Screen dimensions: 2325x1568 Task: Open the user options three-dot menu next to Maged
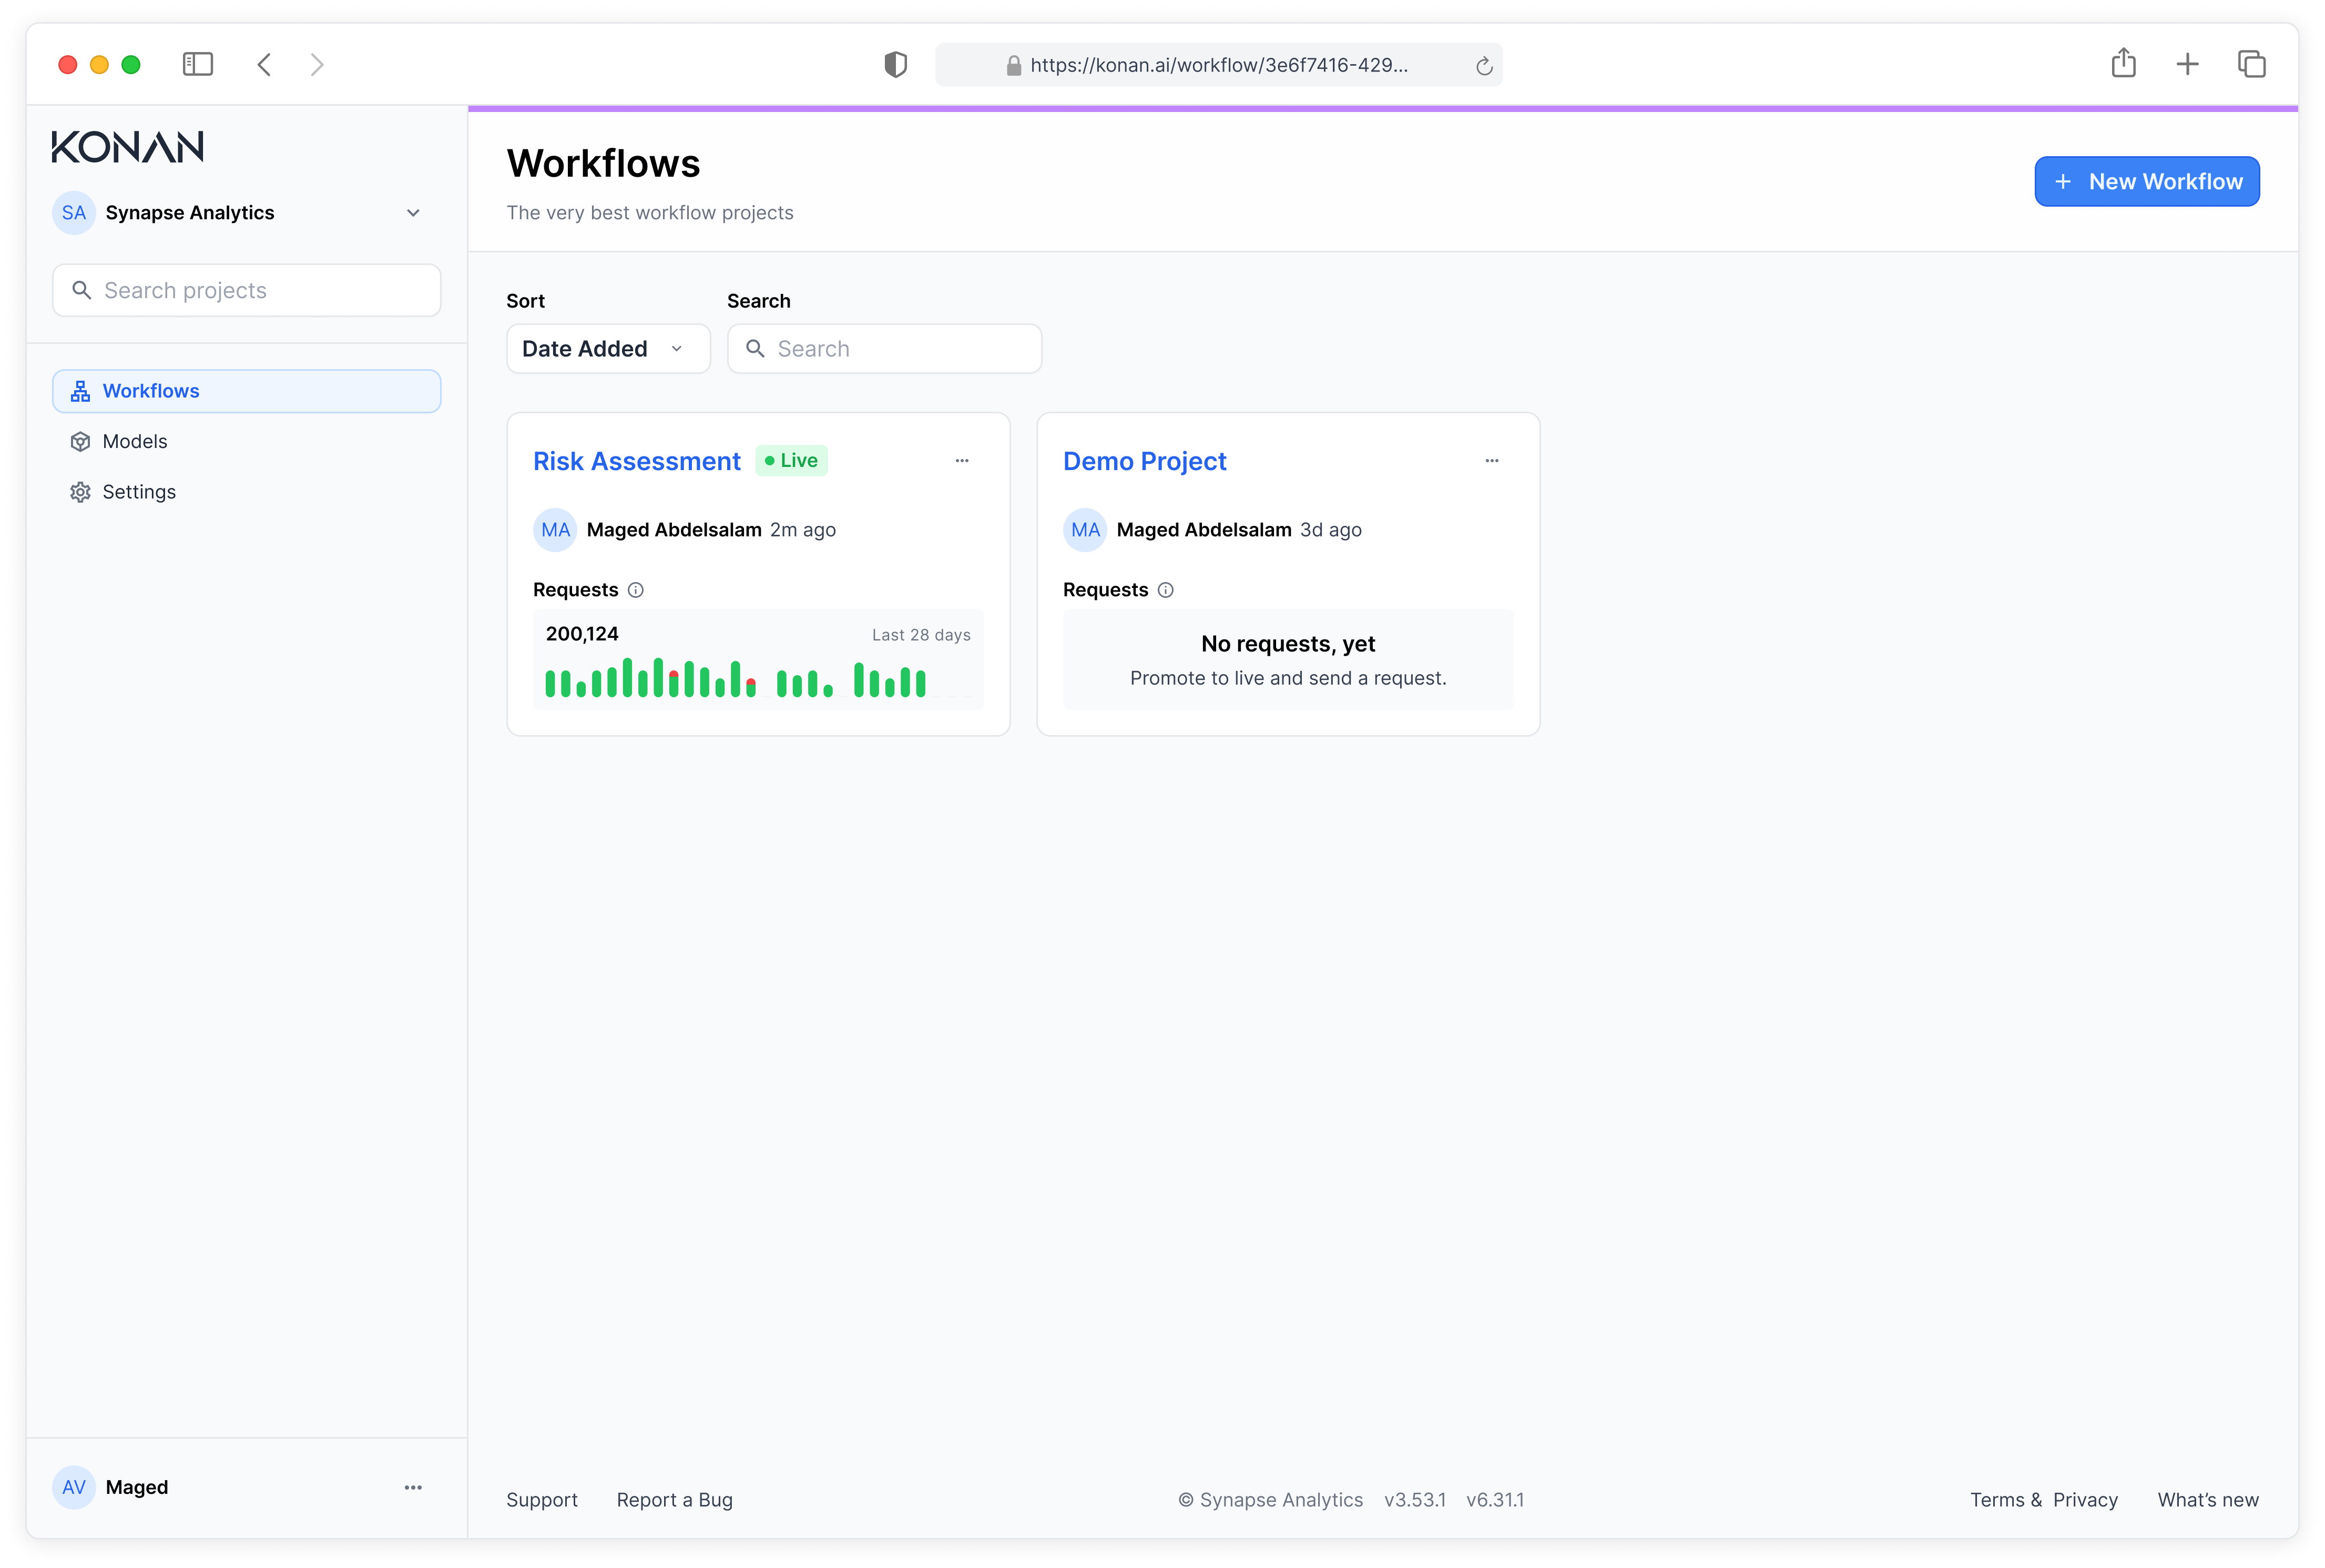(413, 1487)
